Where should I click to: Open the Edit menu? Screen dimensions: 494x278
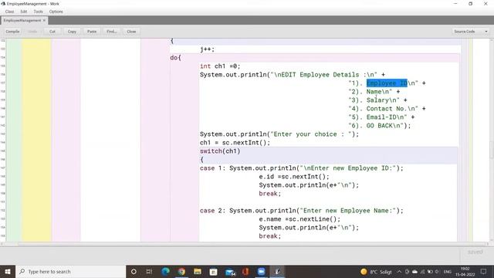(x=24, y=12)
